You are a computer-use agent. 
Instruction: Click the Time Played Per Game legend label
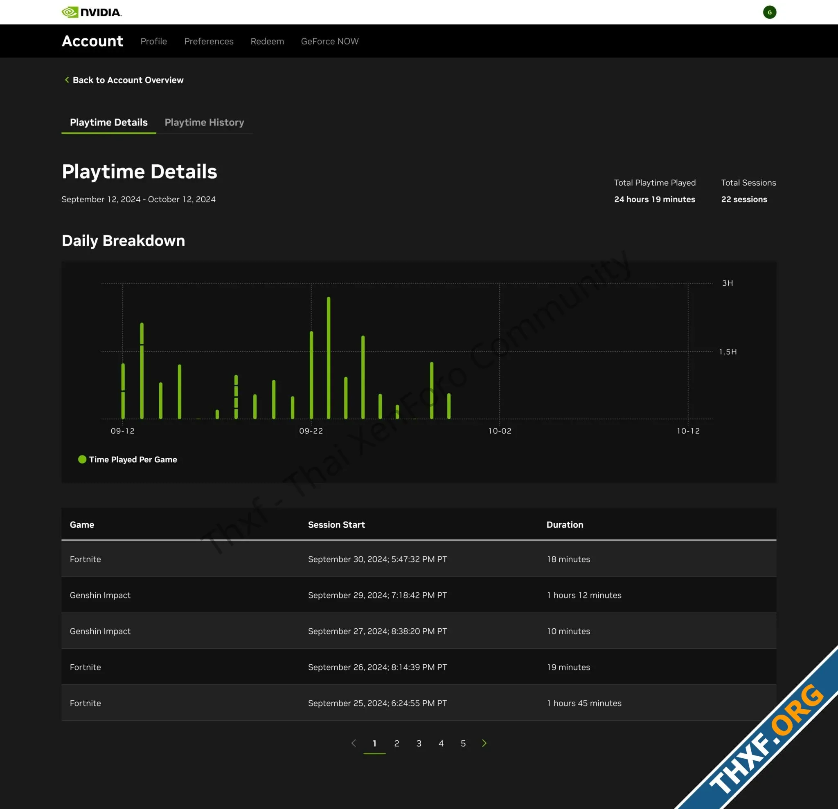(x=133, y=459)
